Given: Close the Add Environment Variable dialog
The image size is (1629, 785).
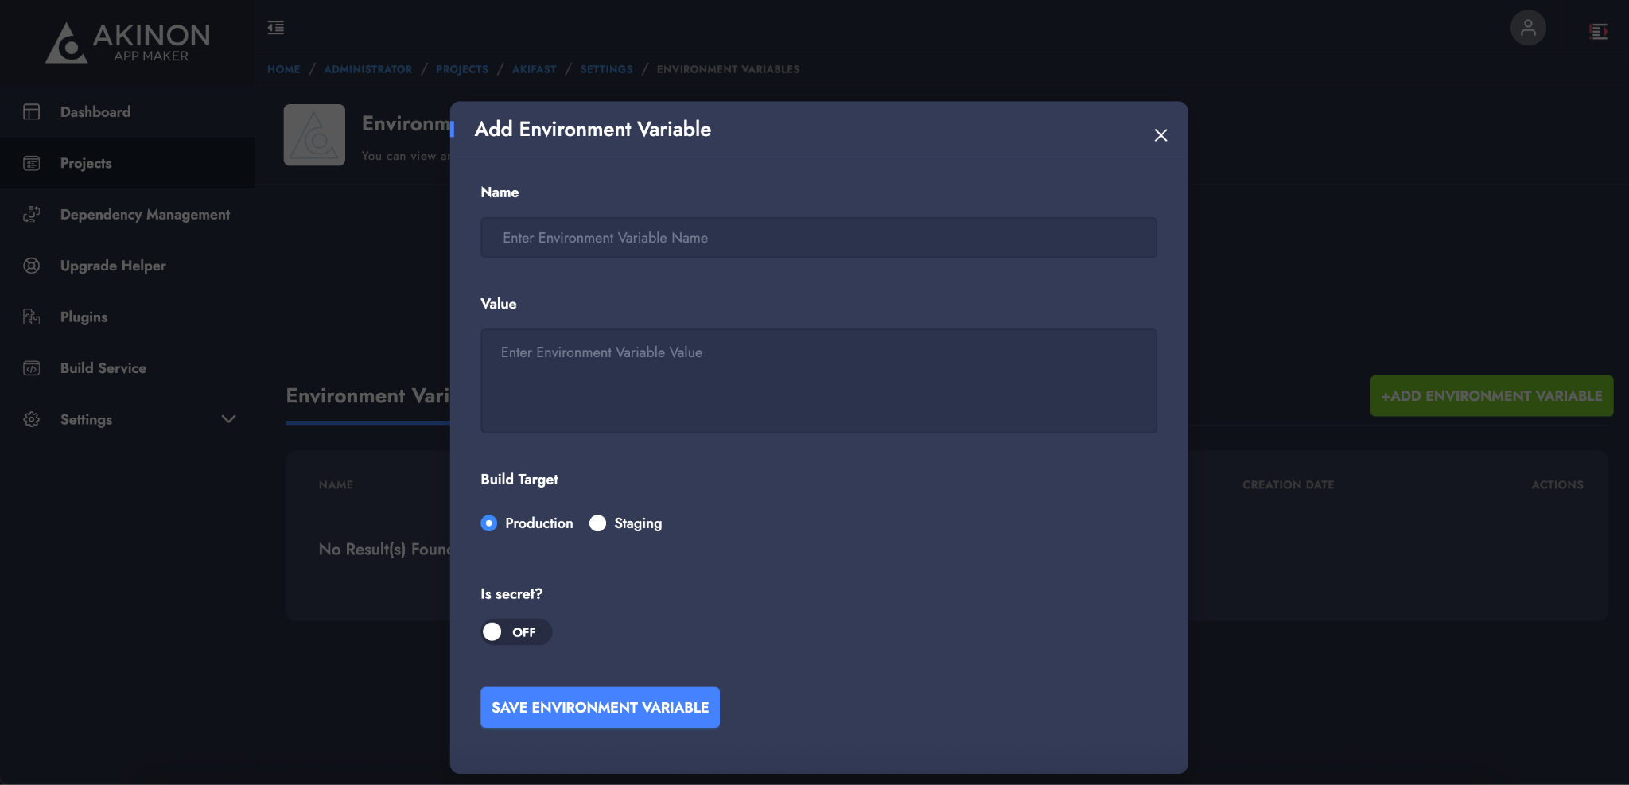Looking at the screenshot, I should point(1161,135).
